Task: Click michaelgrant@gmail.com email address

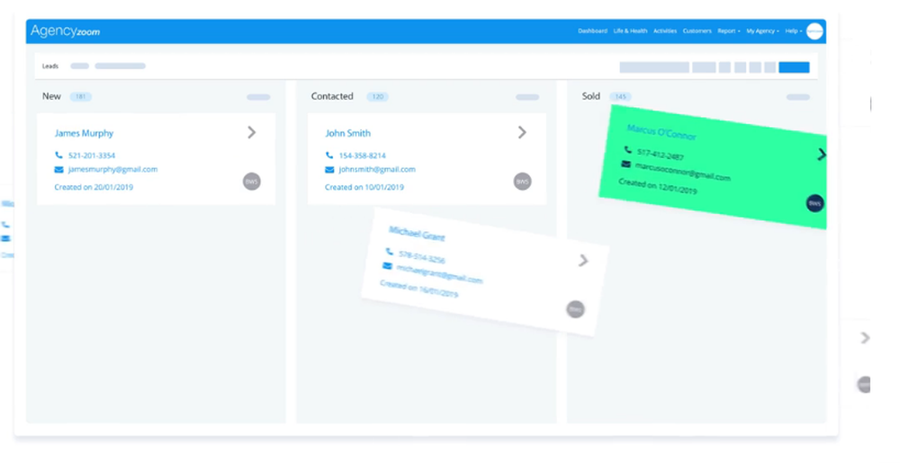Action: (439, 274)
